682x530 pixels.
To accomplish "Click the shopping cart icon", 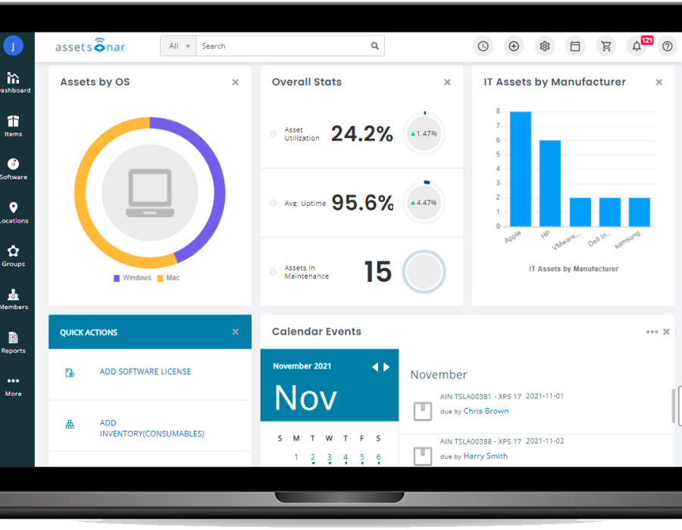I will pos(605,46).
